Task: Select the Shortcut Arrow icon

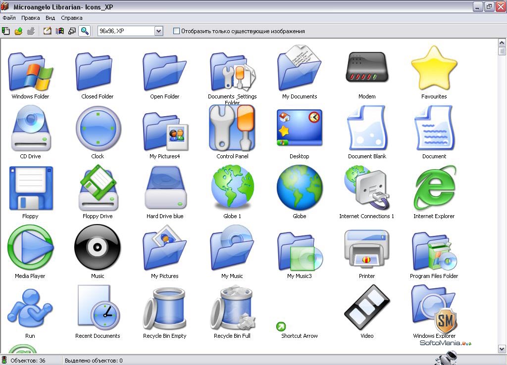Action: 281,326
